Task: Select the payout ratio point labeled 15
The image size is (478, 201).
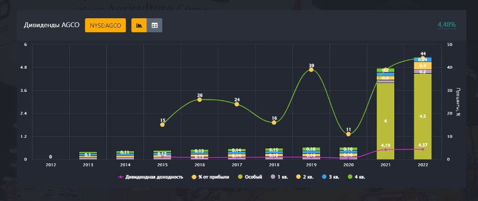Action: [162, 125]
